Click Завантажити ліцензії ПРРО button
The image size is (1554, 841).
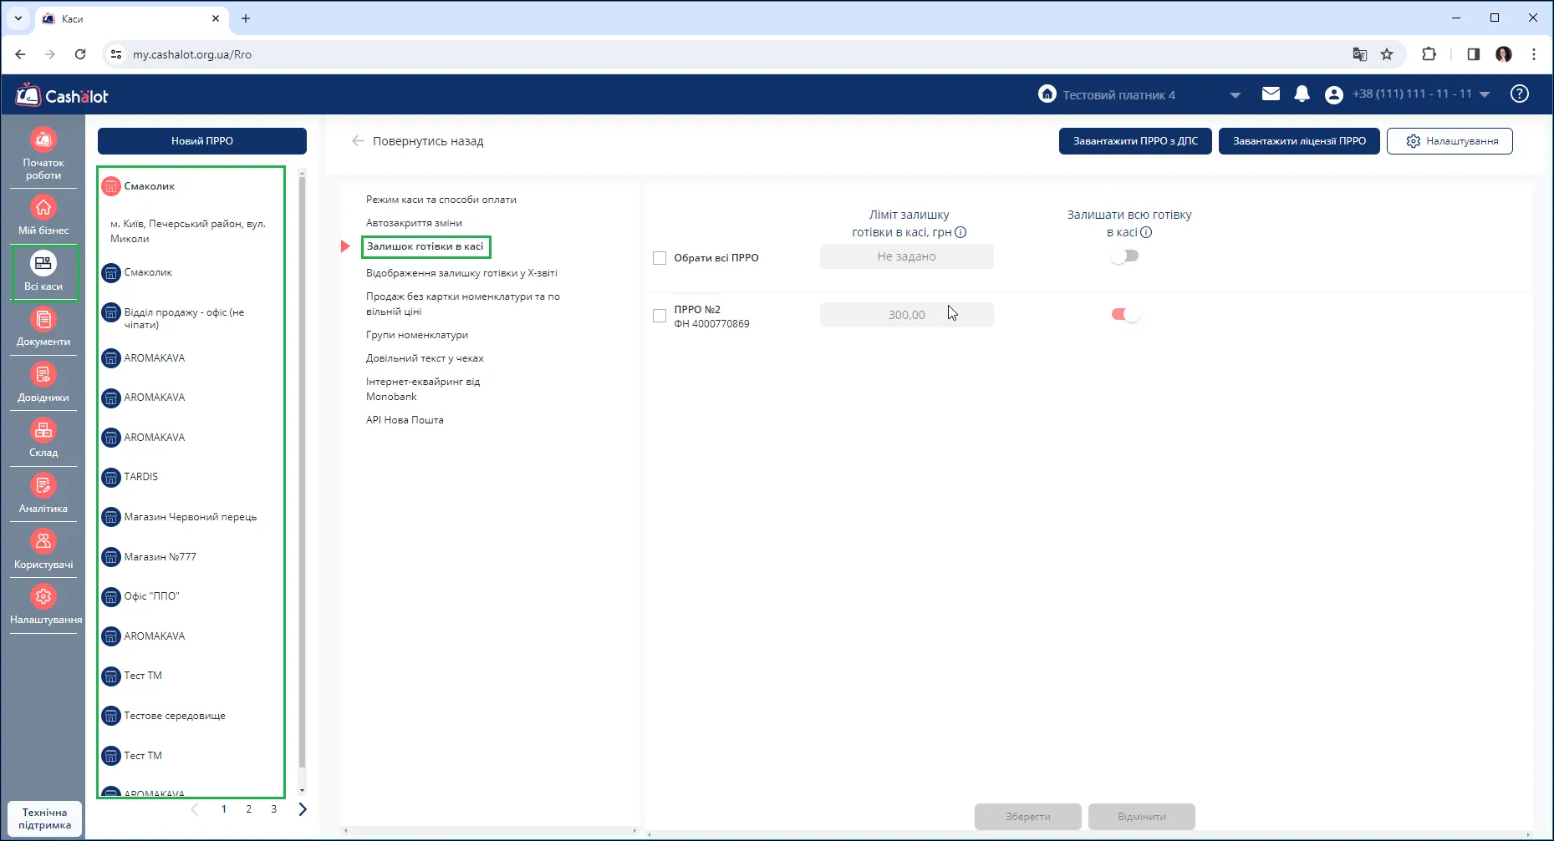1299,141
